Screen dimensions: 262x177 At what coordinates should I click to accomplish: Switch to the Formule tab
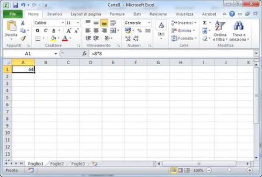pos(117,14)
